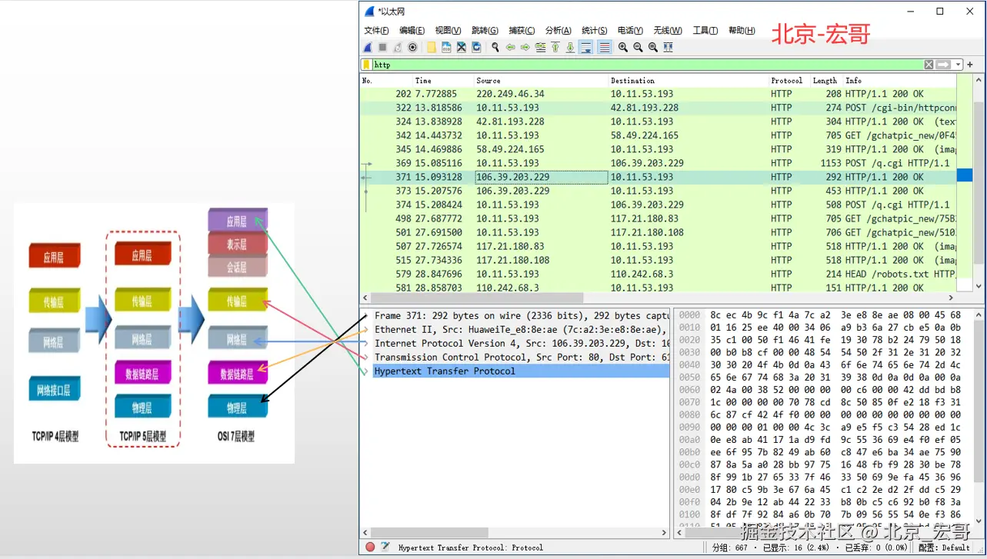Click inside the http filter field
The image size is (987, 559).
[647, 65]
